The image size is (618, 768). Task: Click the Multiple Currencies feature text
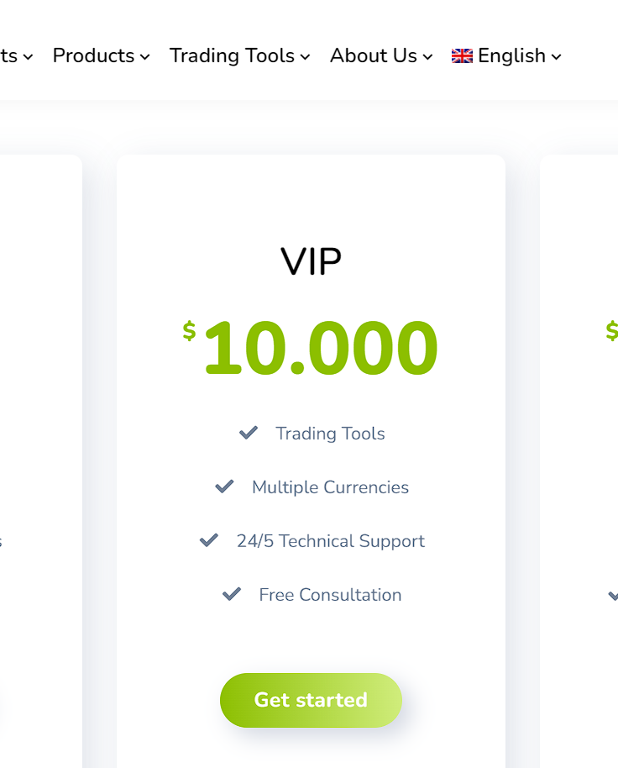330,487
